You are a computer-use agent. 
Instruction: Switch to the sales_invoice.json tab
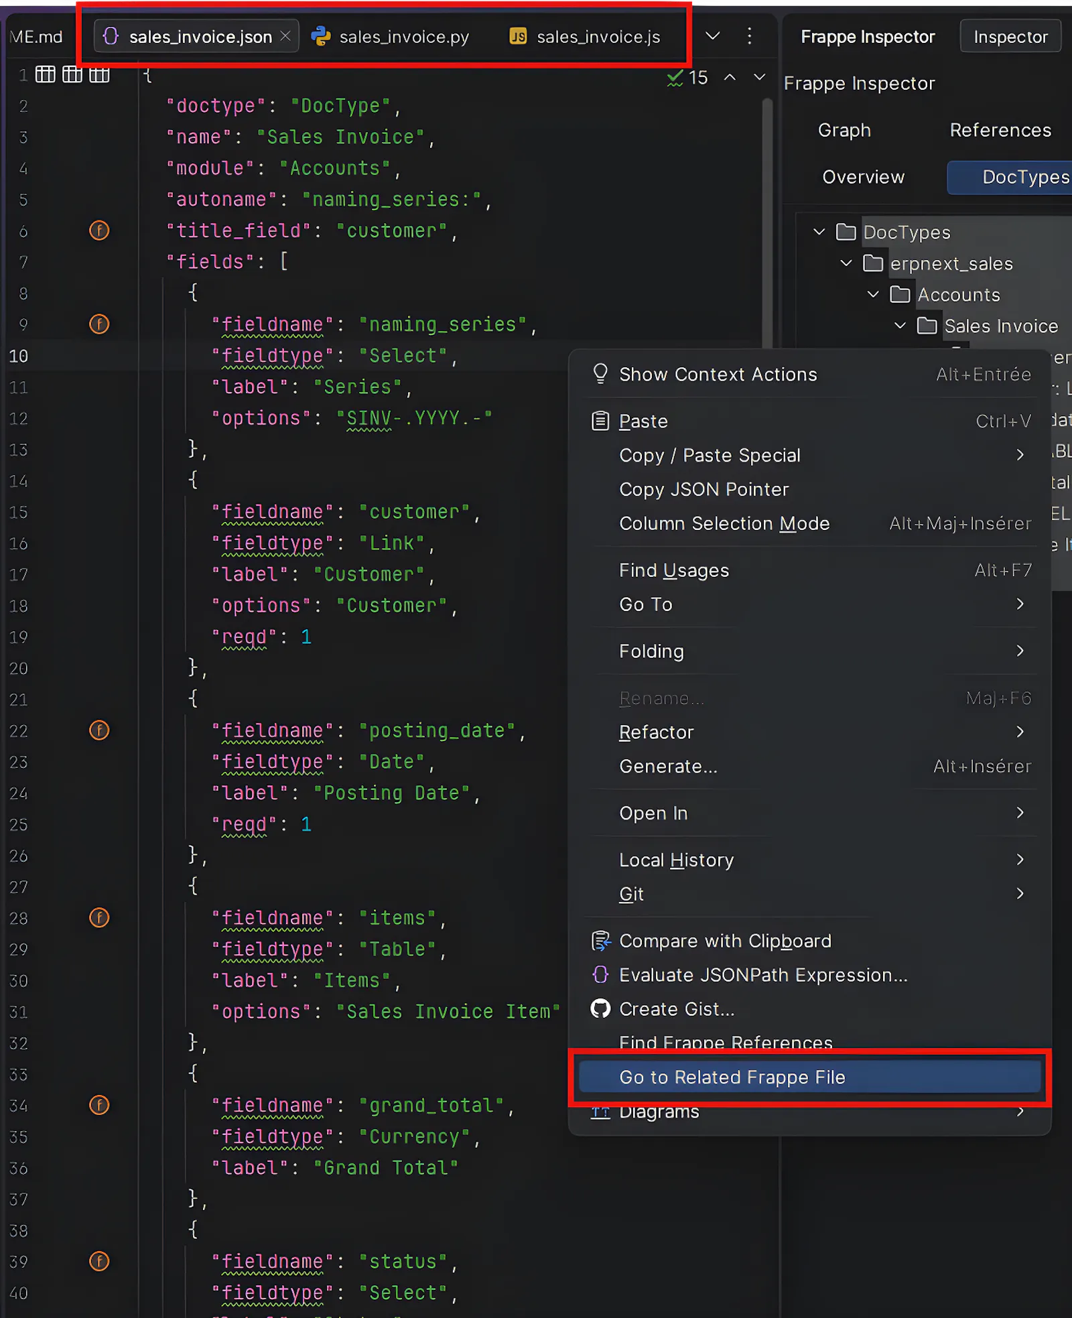(x=196, y=36)
